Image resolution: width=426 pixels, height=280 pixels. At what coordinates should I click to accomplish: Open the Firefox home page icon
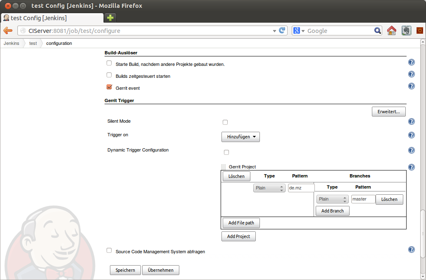[x=391, y=30]
